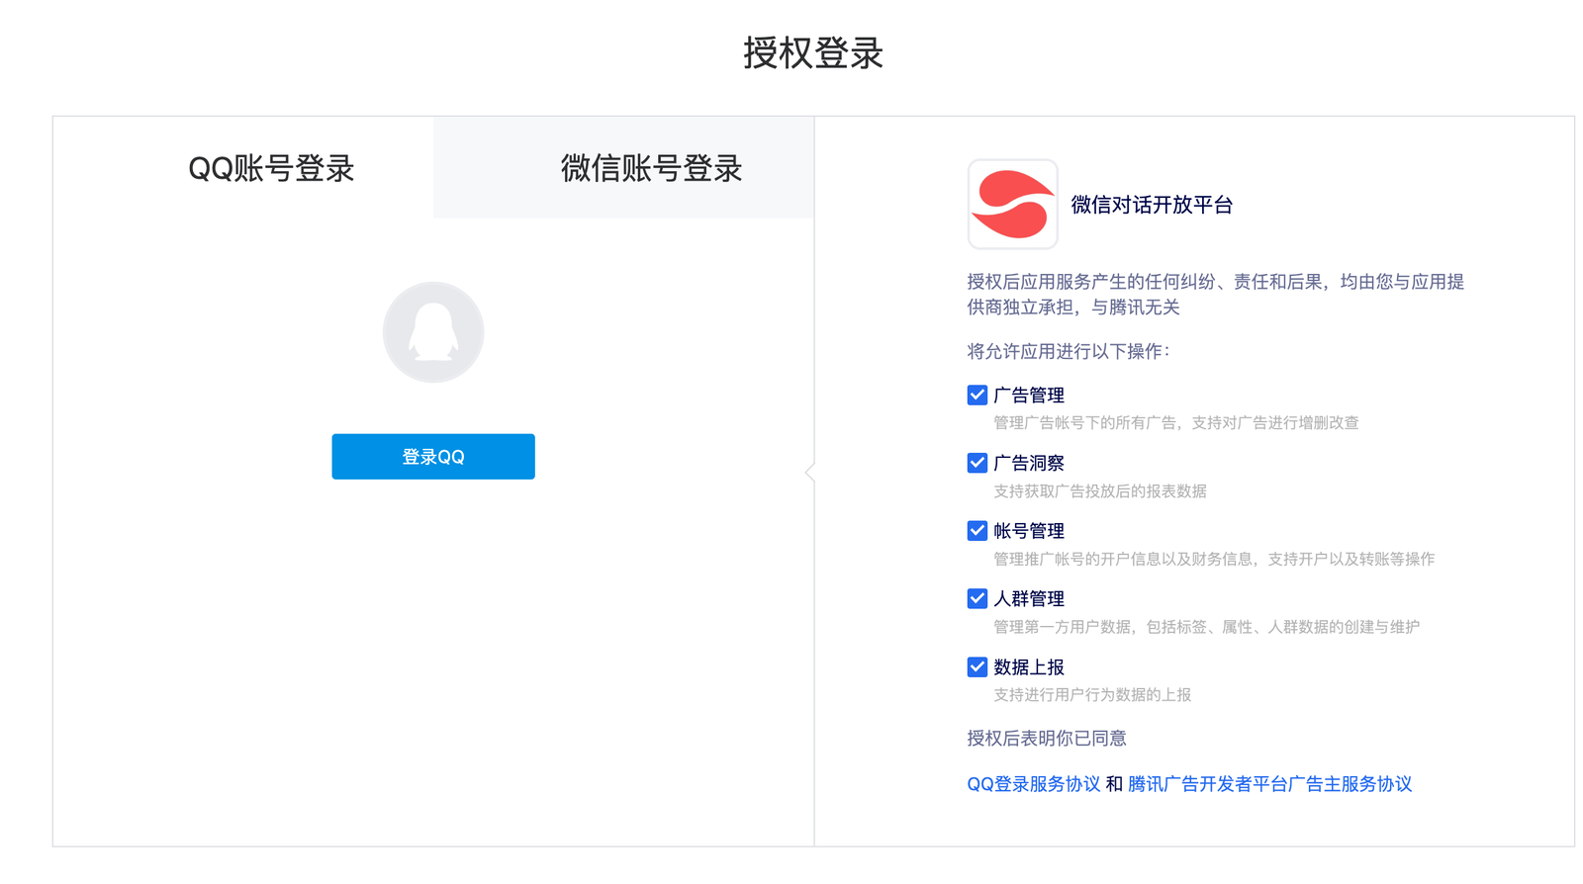Click the QQ penguin avatar icon
This screenshot has height=884, width=1583.
click(433, 332)
